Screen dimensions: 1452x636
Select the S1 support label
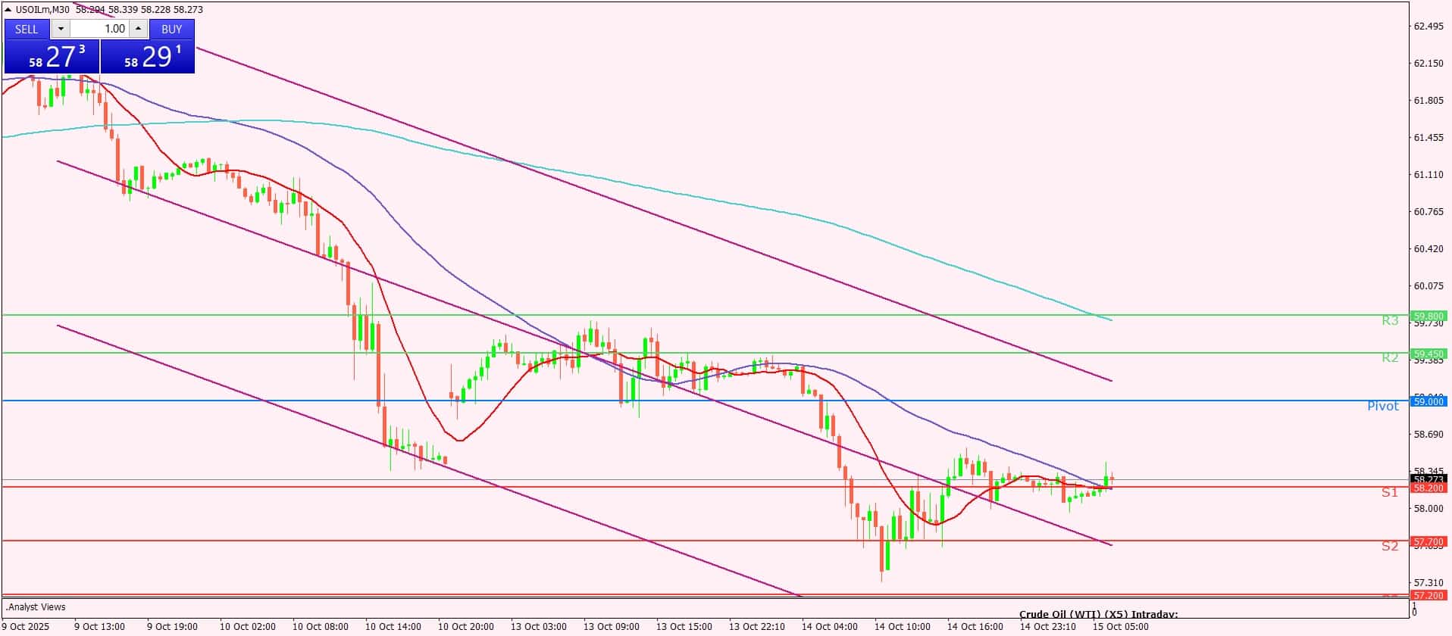click(x=1390, y=492)
